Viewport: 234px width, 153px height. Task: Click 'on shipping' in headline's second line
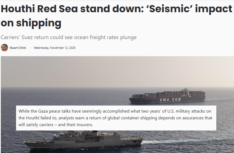coord(31,23)
